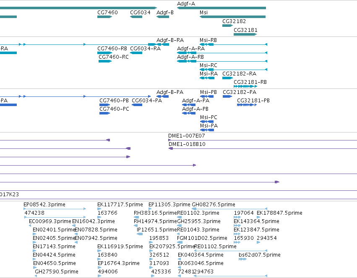357x278 pixels.
Task: Select EST feature 163840
Action: (107, 255)
